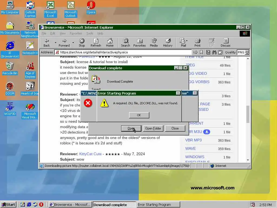Expand the Forward button history dropdown arrow
The image size is (277, 208).
click(73, 43)
